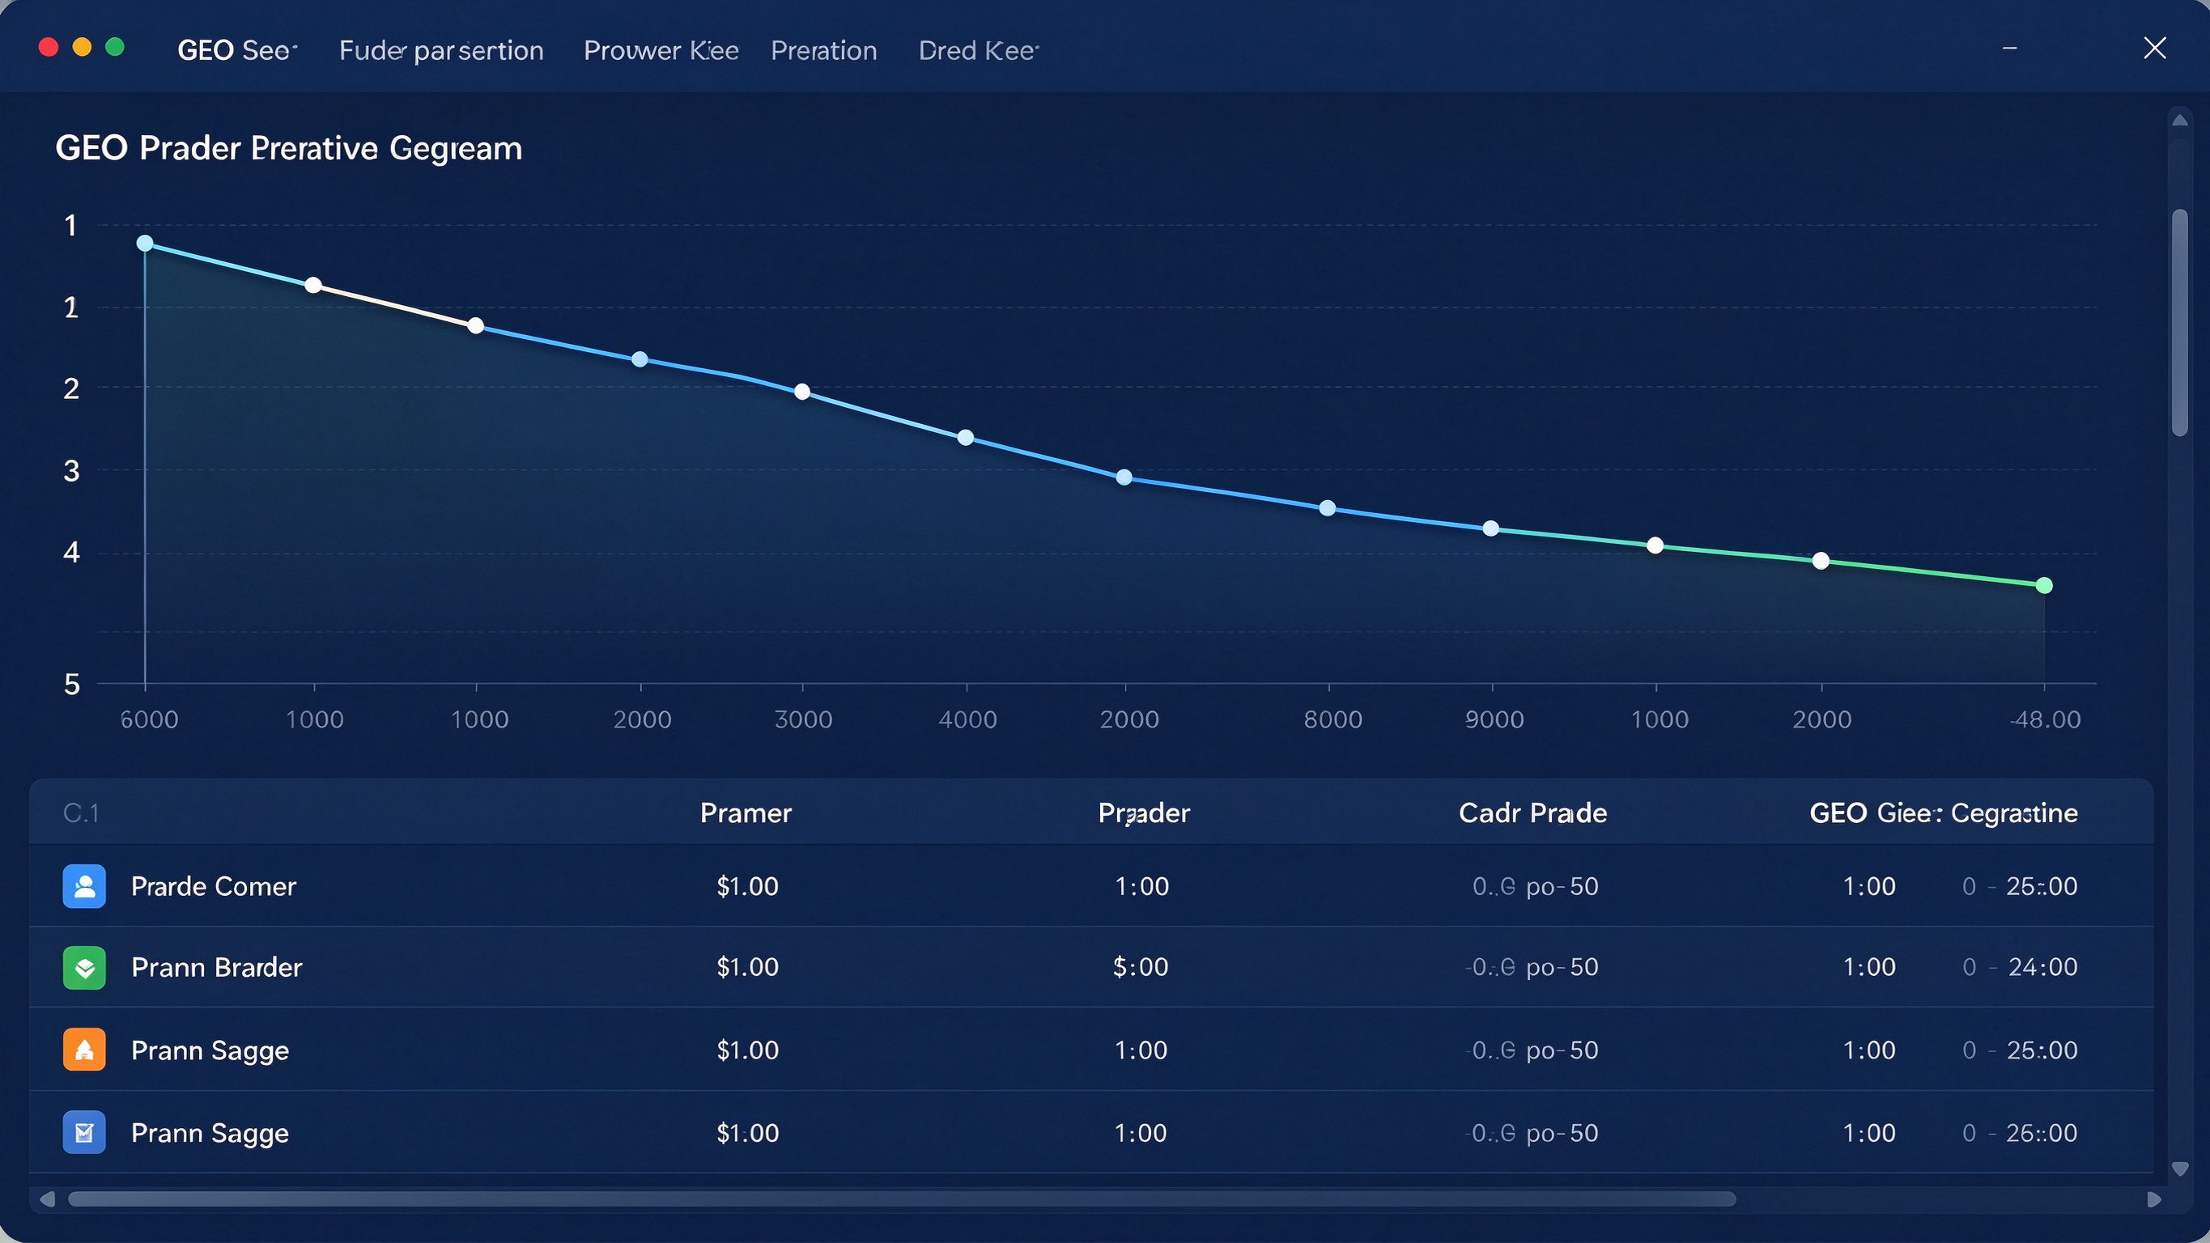This screenshot has height=1243, width=2210.
Task: Click the $:00 value in Prann Brarder row
Action: pos(1140,968)
